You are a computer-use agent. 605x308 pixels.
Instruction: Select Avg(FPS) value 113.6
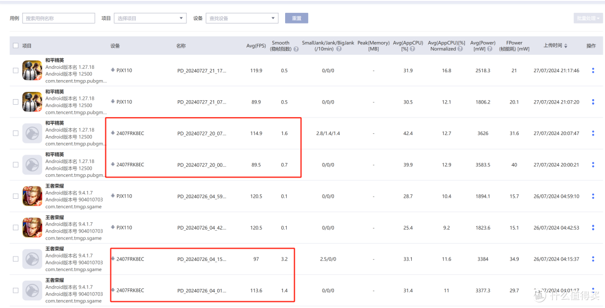click(256, 290)
